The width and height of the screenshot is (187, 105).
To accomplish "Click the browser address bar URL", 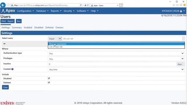I will pyautogui.click(x=41, y=5).
